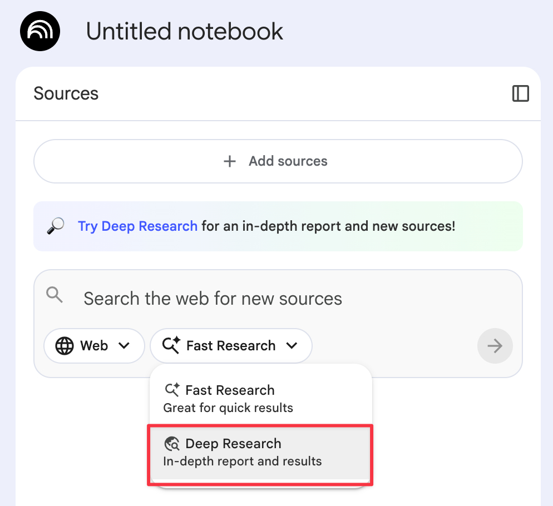Click the Sources panel heading
Image resolution: width=553 pixels, height=506 pixels.
point(66,93)
